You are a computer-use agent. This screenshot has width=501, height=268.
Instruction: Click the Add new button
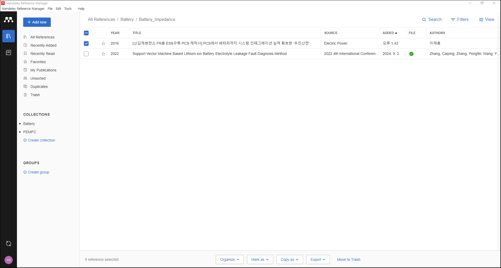point(37,22)
